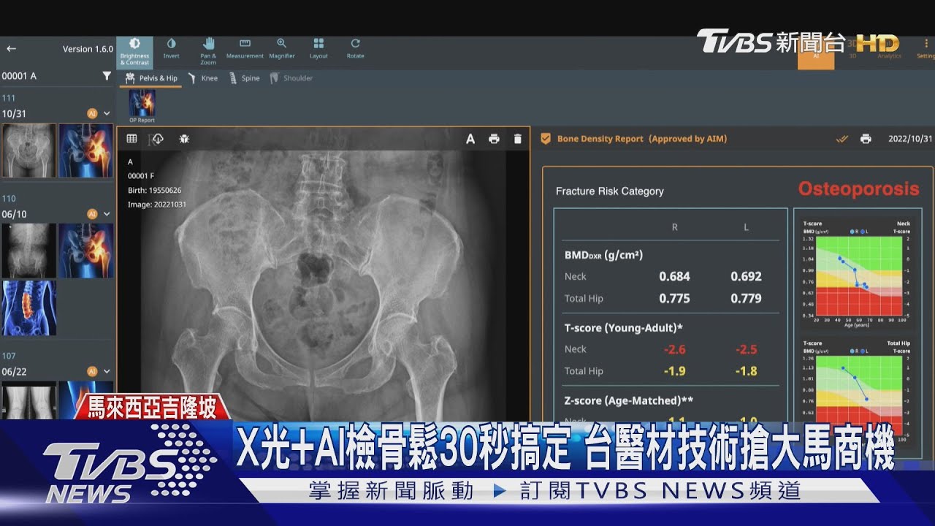935x526 pixels.
Task: Click the study number 110
Action: tap(9, 199)
